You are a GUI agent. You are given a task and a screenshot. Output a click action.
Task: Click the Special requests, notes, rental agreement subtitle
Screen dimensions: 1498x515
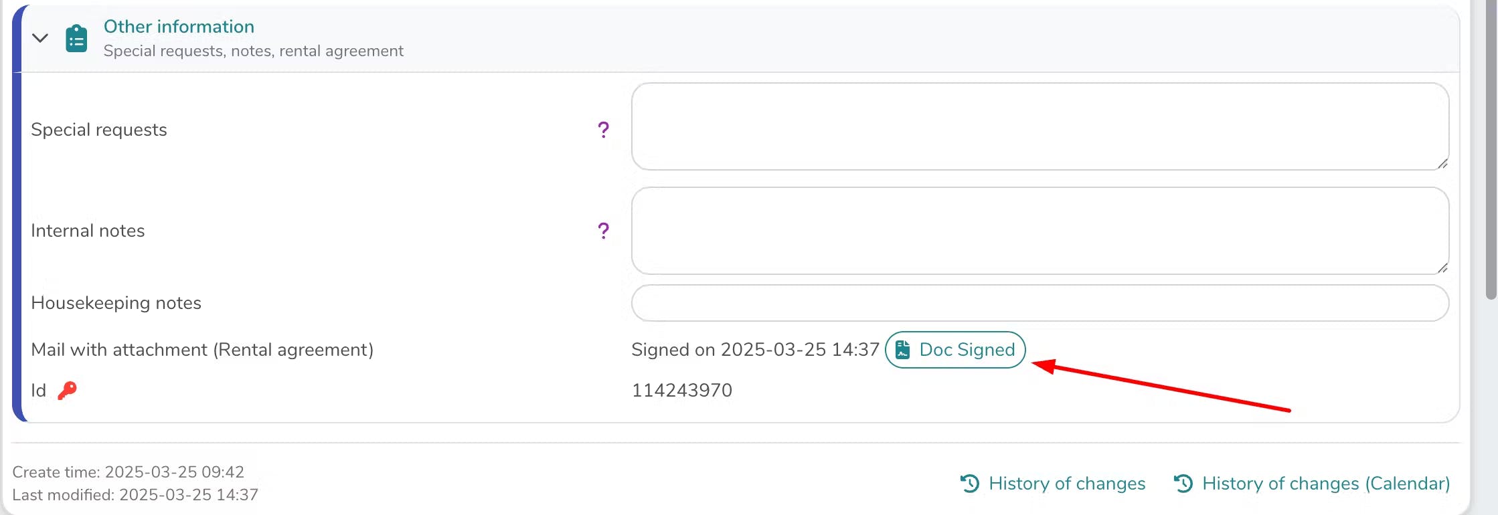pos(253,51)
